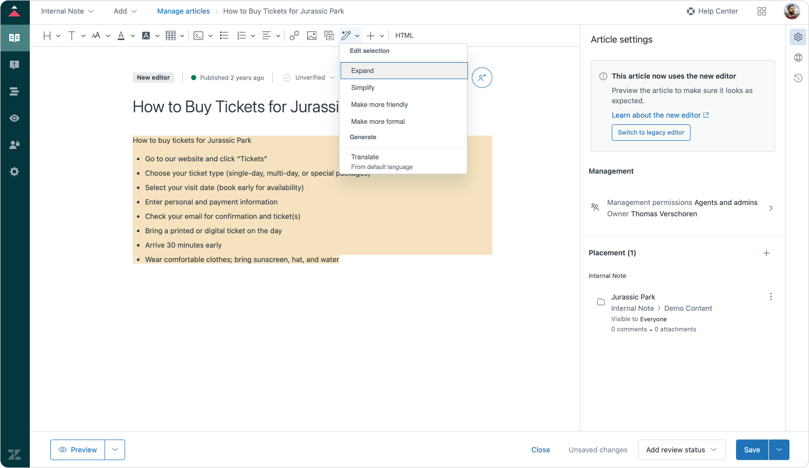
Task: Click the Heading format icon
Action: pyautogui.click(x=47, y=35)
